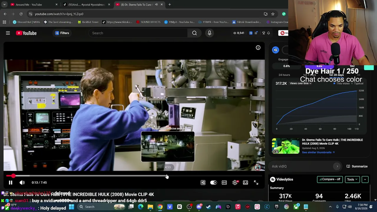Image resolution: width=377 pixels, height=212 pixels.
Task: Open the SOUND EFFECTS bookmark
Action: click(x=148, y=22)
